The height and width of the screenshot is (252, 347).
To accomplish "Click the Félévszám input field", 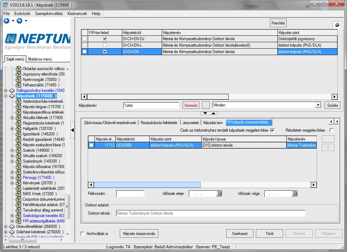I will tap(130, 194).
